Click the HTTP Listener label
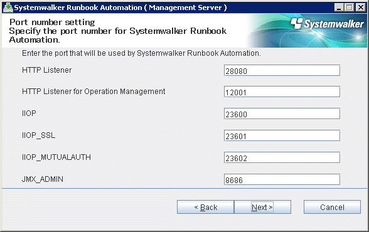Screen dimensions: 369x232 pyautogui.click(x=46, y=70)
